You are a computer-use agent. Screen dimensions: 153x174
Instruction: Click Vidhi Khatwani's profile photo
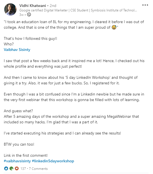click(10, 9)
